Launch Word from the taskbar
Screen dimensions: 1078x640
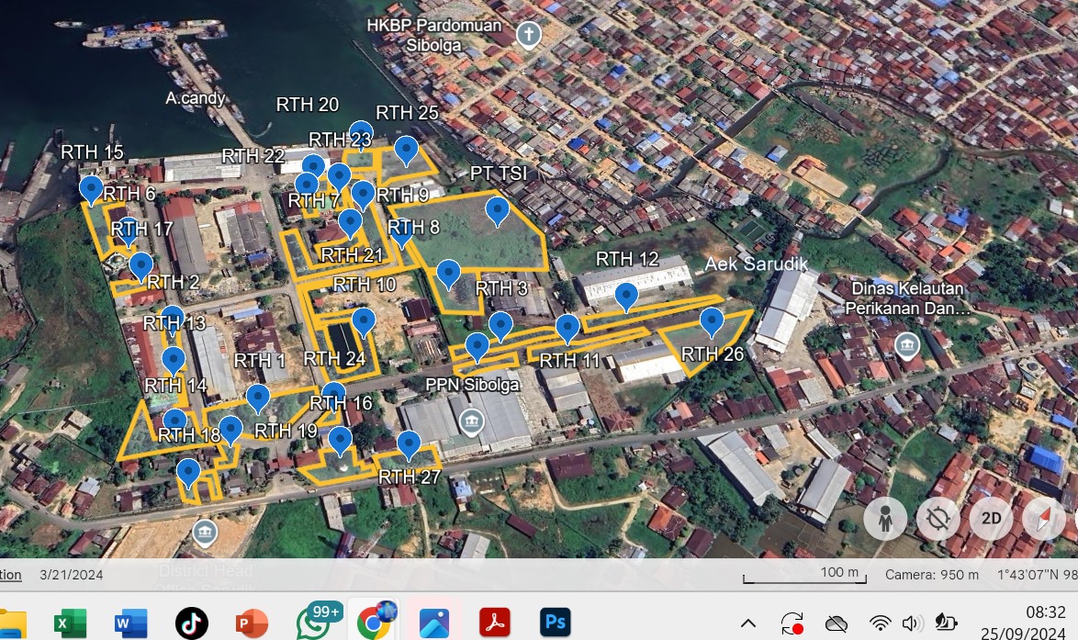130,623
